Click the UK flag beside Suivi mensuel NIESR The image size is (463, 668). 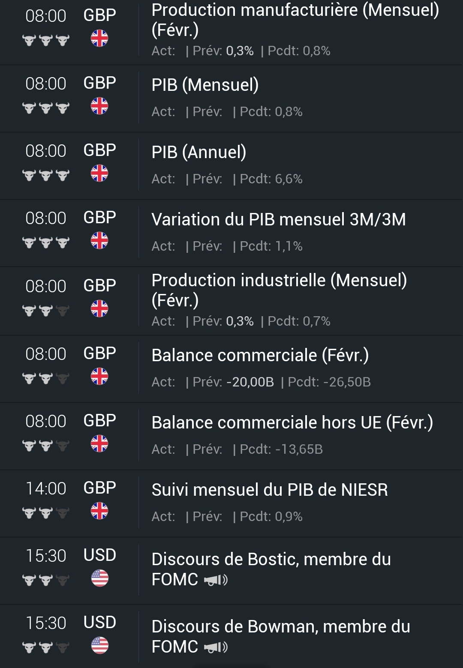99,511
